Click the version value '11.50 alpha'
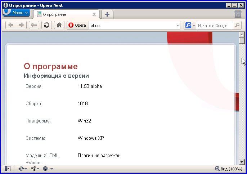 coord(90,86)
